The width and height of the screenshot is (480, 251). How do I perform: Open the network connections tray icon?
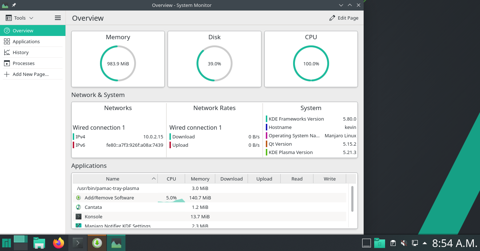[414, 243]
